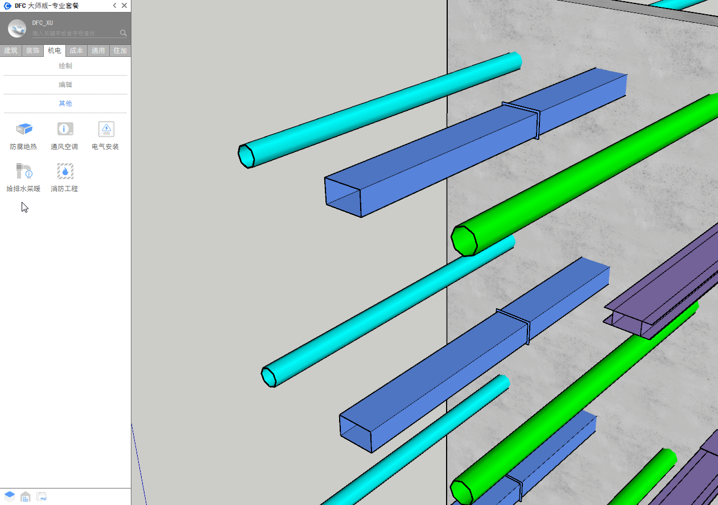Screen dimensions: 718x505
Task: Click the folder icon at panel bottom
Action: click(42, 496)
